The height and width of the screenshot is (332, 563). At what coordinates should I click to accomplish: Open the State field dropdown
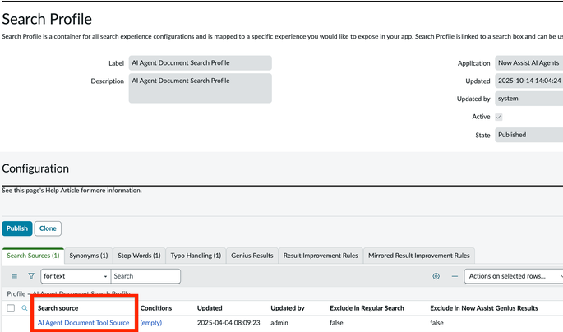pos(528,135)
